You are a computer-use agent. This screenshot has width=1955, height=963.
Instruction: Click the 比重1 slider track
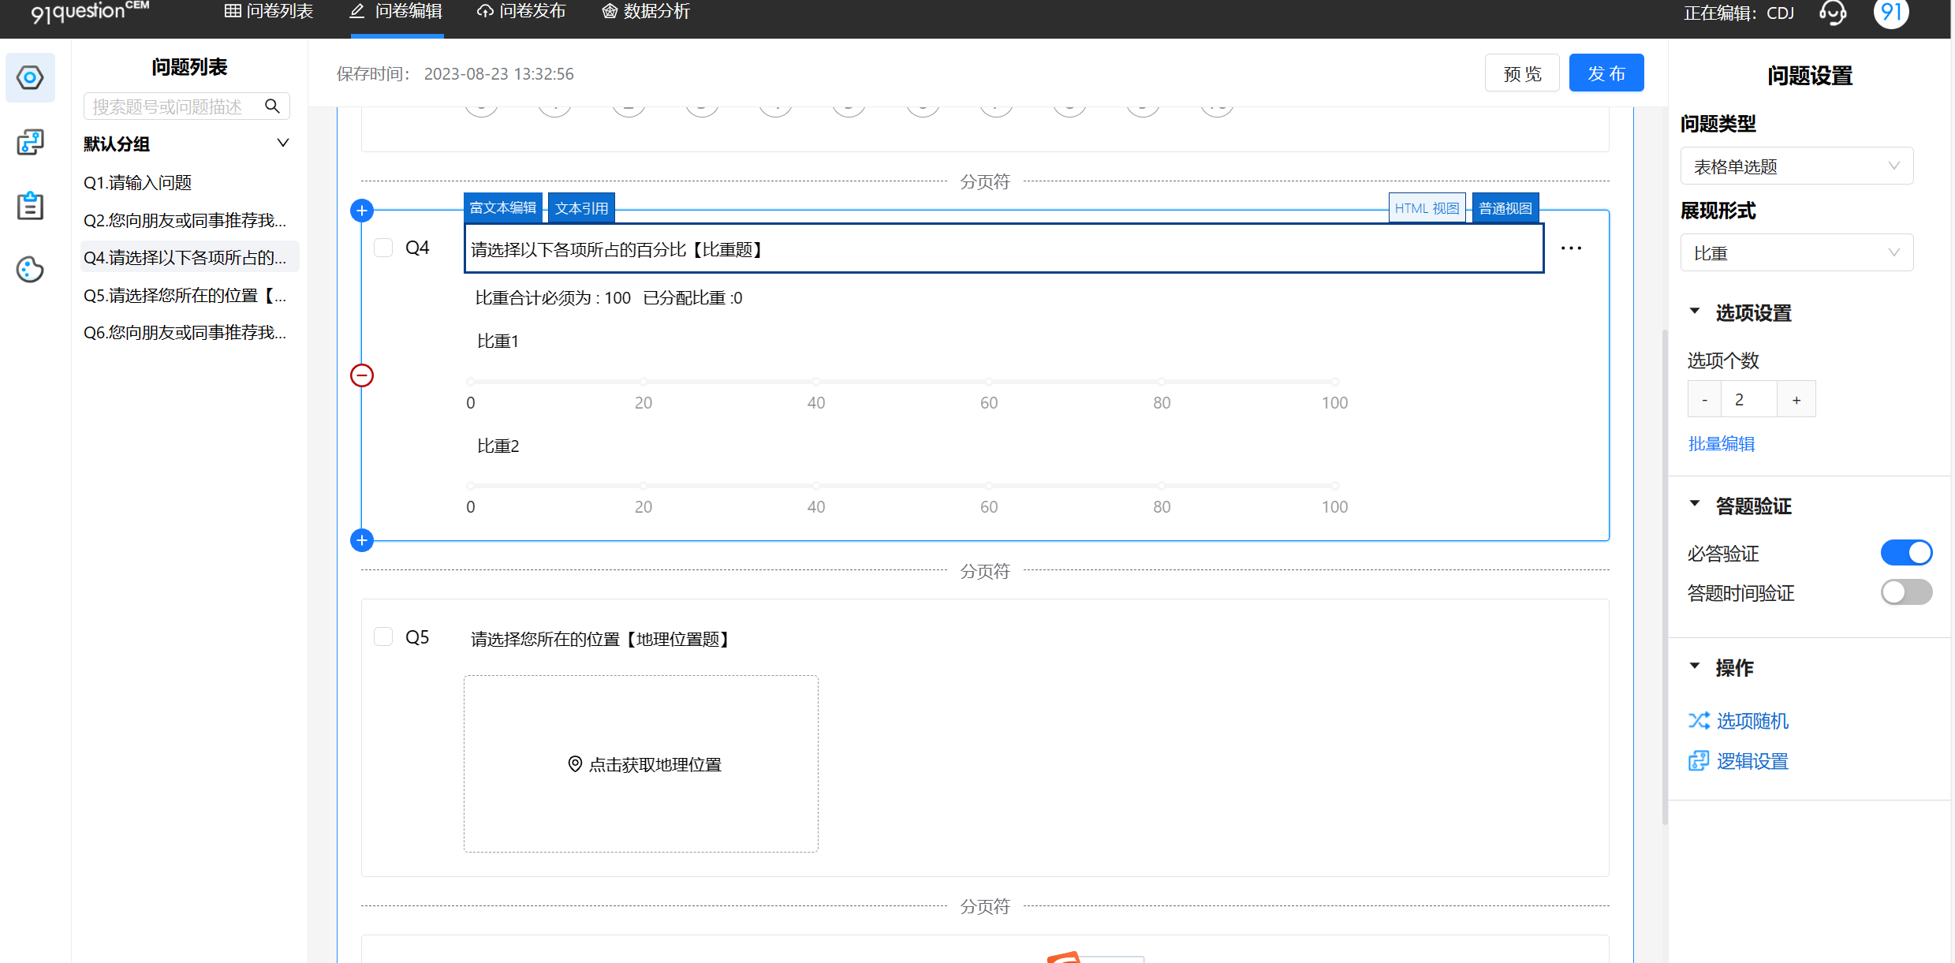point(902,382)
